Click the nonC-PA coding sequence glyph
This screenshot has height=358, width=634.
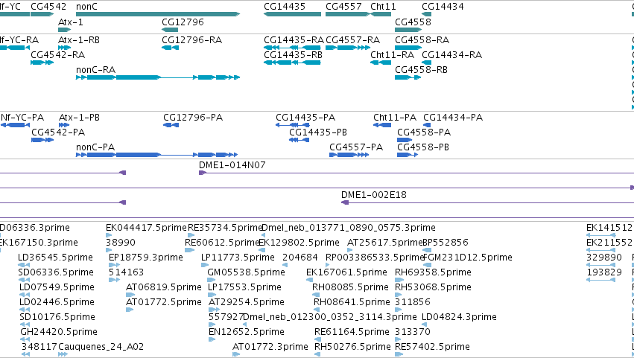pyautogui.click(x=157, y=155)
